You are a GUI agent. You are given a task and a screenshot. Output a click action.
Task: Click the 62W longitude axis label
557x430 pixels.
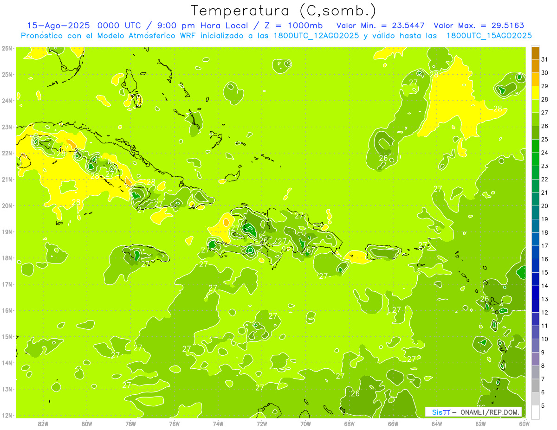pyautogui.click(x=480, y=424)
